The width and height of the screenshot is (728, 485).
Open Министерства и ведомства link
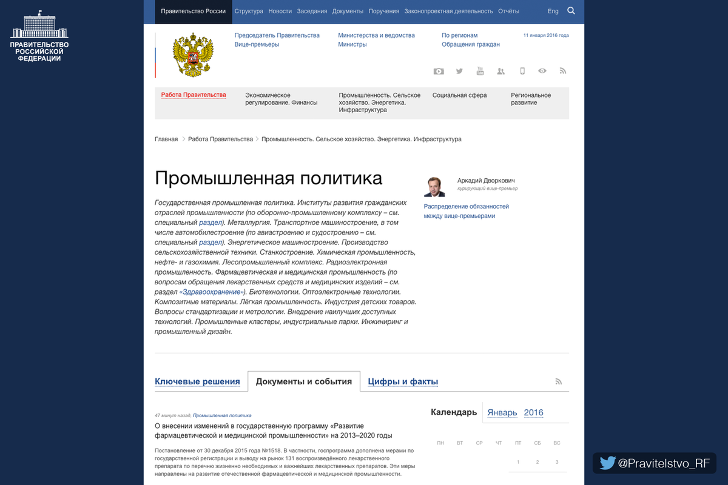[376, 35]
